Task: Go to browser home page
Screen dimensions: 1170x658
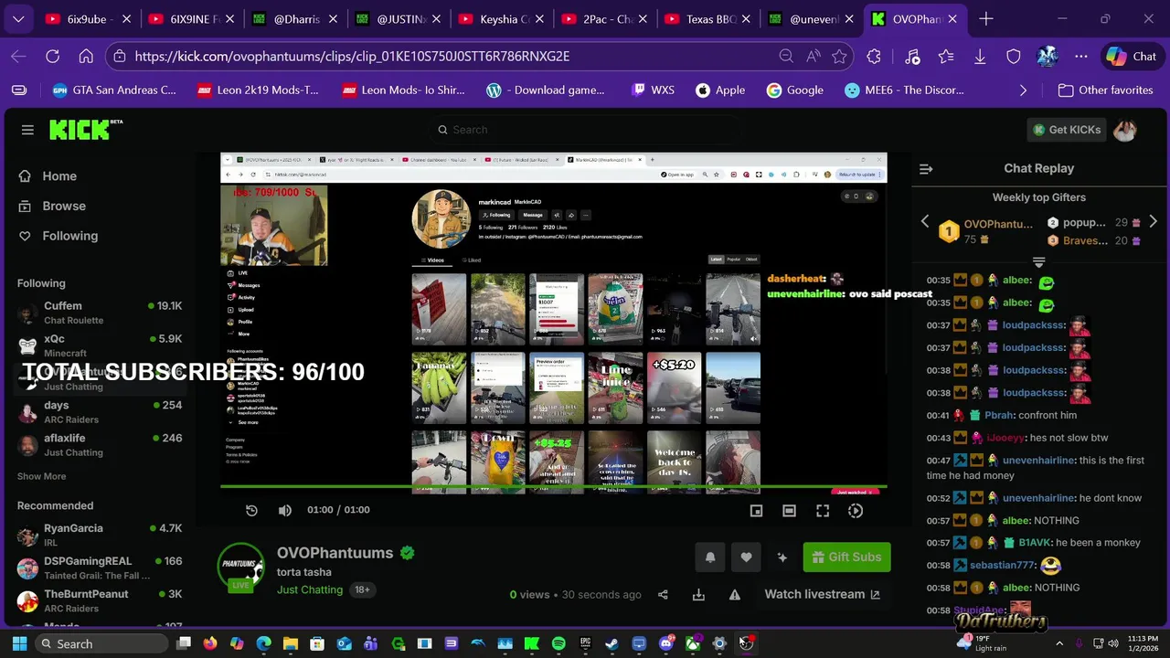Action: pyautogui.click(x=86, y=57)
